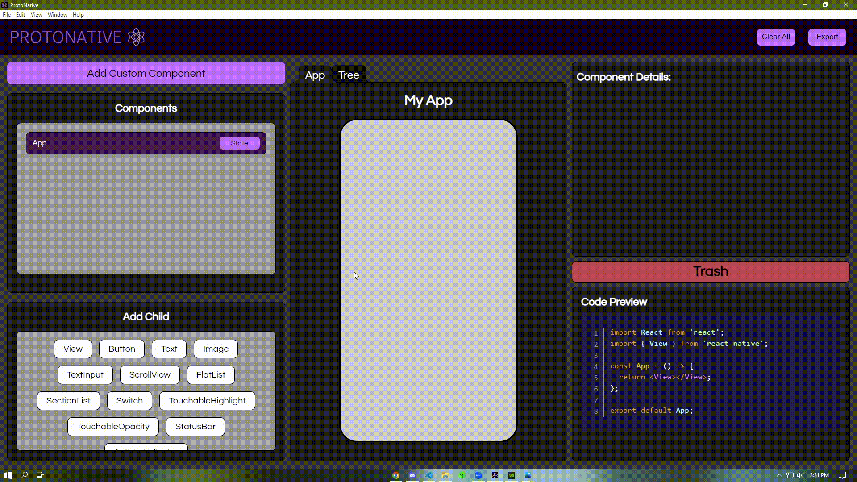Click the Text component in Add Child
Screen dimensions: 857x482
click(169, 349)
